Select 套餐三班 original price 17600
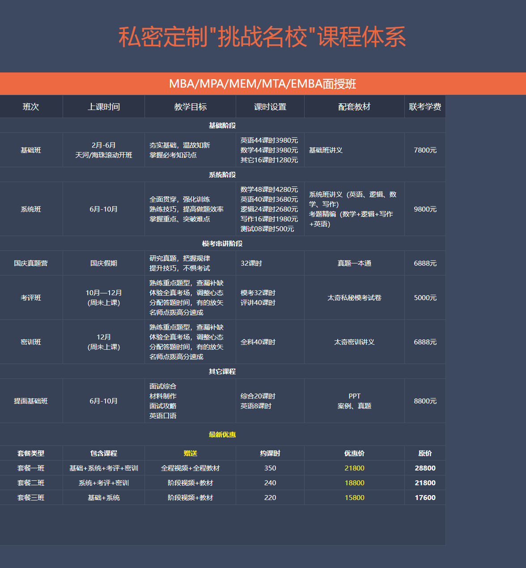 coord(425,498)
